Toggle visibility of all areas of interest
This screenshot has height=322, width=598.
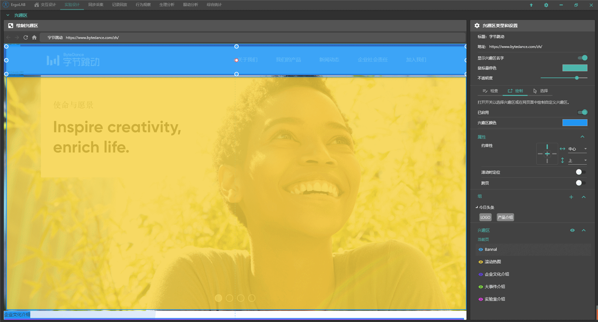572,230
